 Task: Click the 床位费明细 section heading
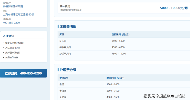68,26
